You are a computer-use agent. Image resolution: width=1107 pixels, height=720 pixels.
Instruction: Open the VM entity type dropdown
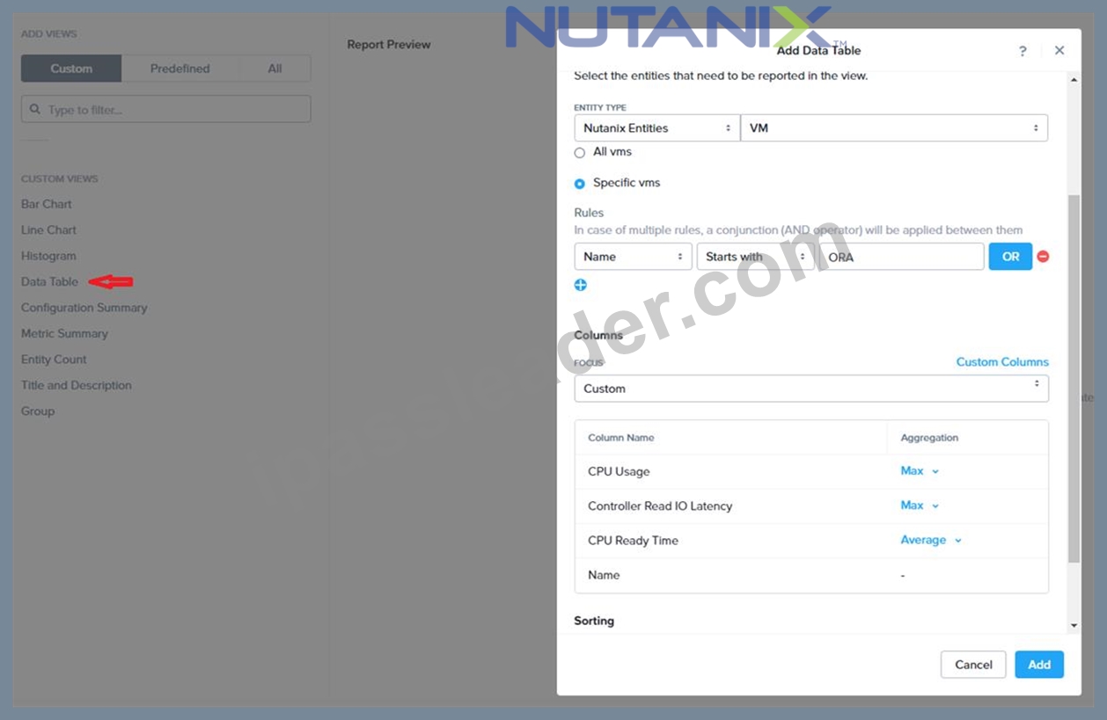coord(894,128)
